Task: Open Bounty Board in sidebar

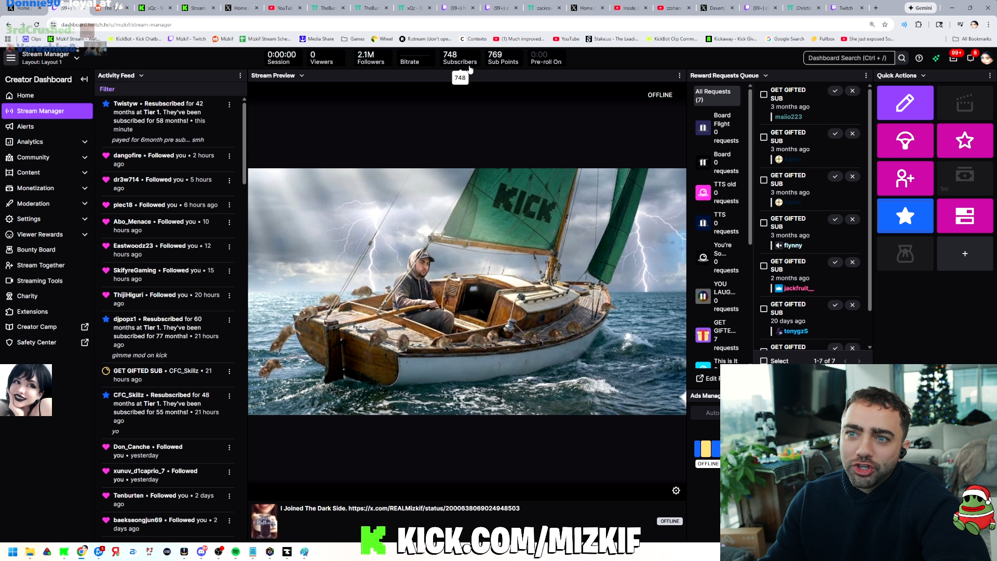Action: coord(36,250)
